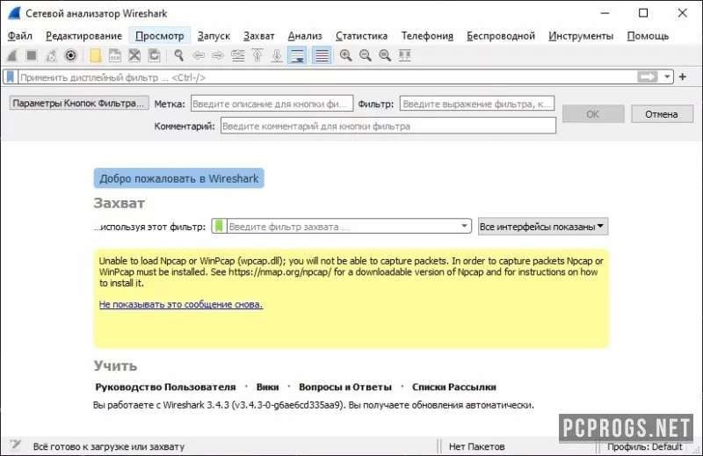Find a packet magnifier icon
This screenshot has width=703, height=456.
tap(179, 55)
